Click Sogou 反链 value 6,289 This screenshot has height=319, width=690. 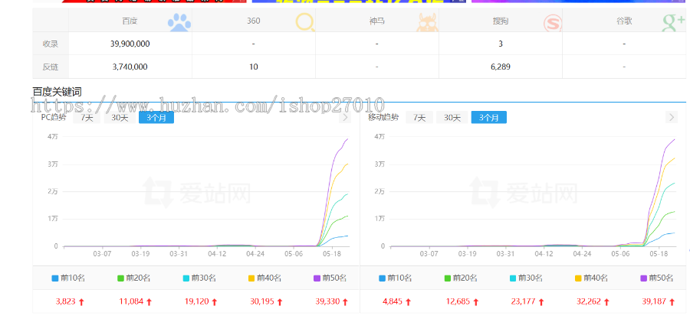(501, 67)
